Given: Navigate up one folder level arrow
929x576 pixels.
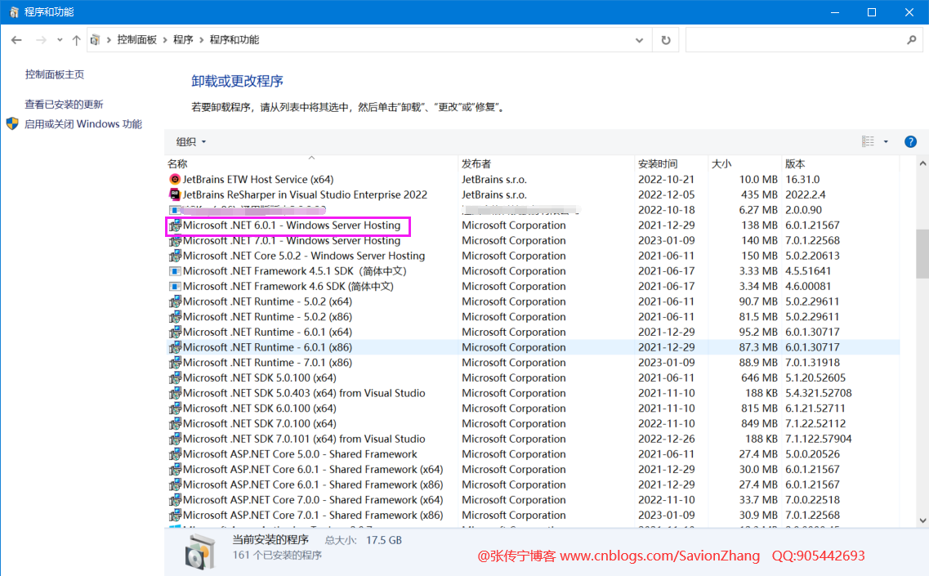Looking at the screenshot, I should (x=76, y=40).
